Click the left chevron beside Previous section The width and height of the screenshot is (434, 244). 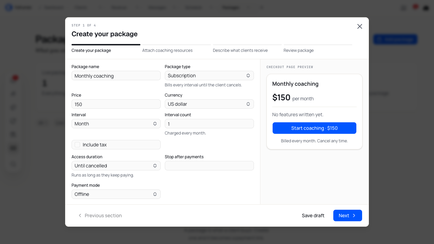pos(80,216)
